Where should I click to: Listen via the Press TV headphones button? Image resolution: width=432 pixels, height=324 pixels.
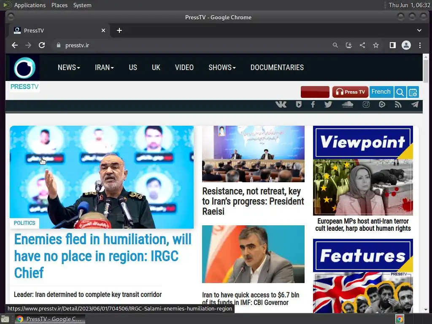click(350, 92)
